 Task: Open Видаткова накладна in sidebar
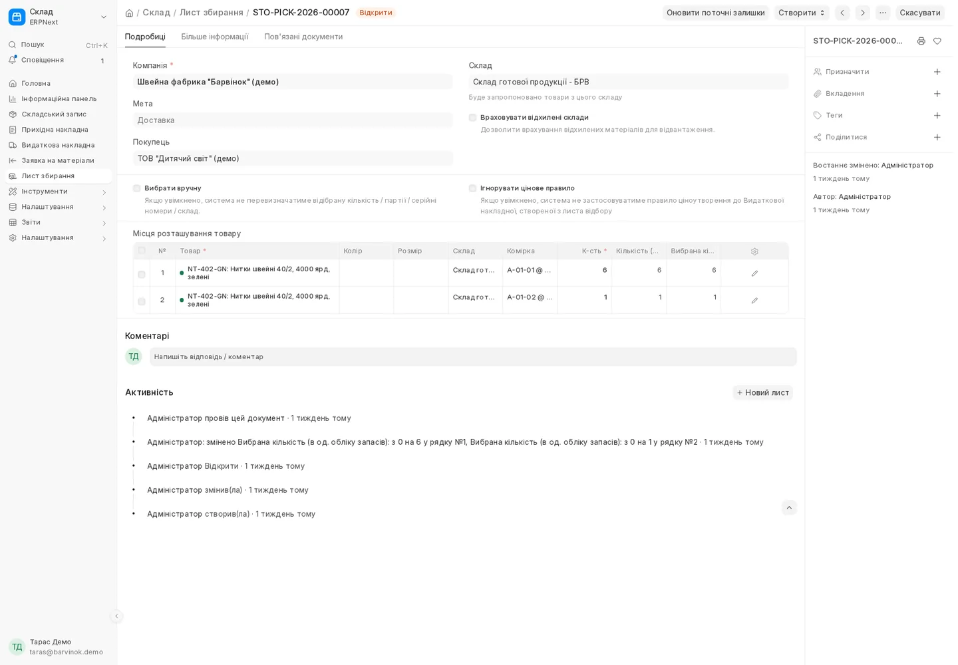click(x=58, y=145)
